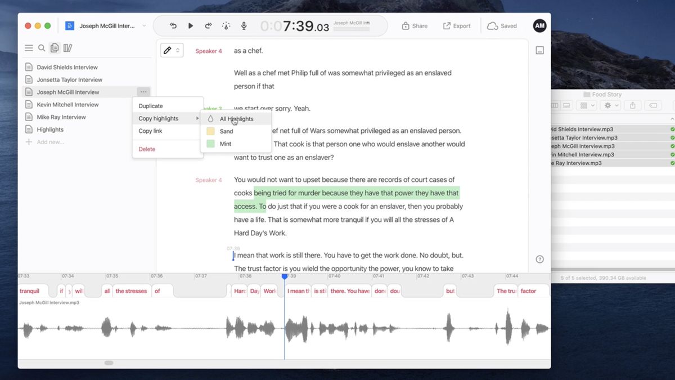Image resolution: width=675 pixels, height=380 pixels.
Task: Click the playhead marker on the waveform timeline
Action: [284, 276]
